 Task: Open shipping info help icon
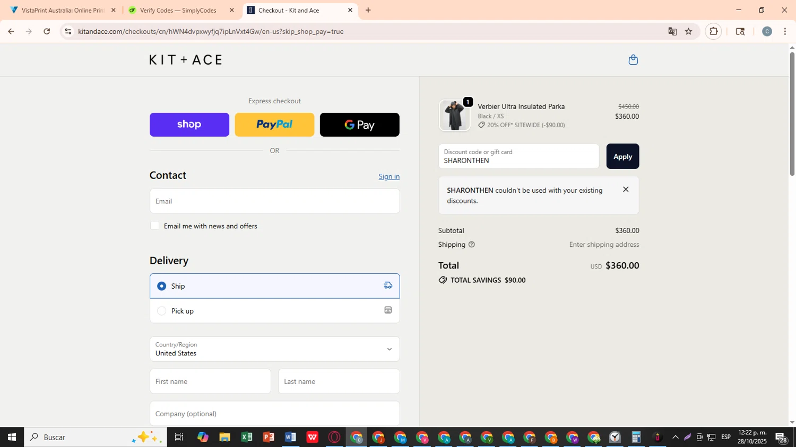point(472,245)
